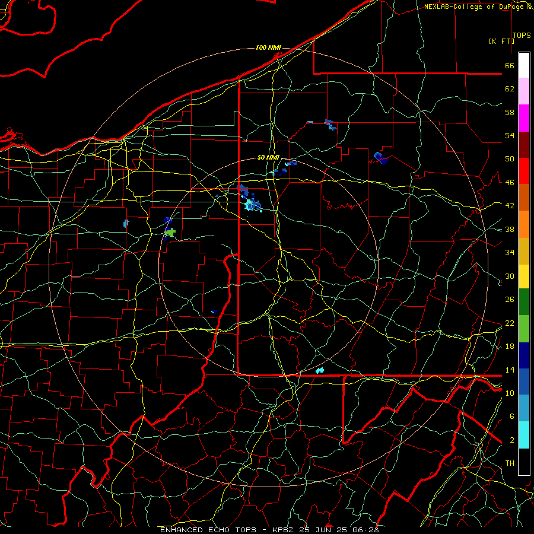Click the "62" legend value
534x534 pixels.
[510, 89]
